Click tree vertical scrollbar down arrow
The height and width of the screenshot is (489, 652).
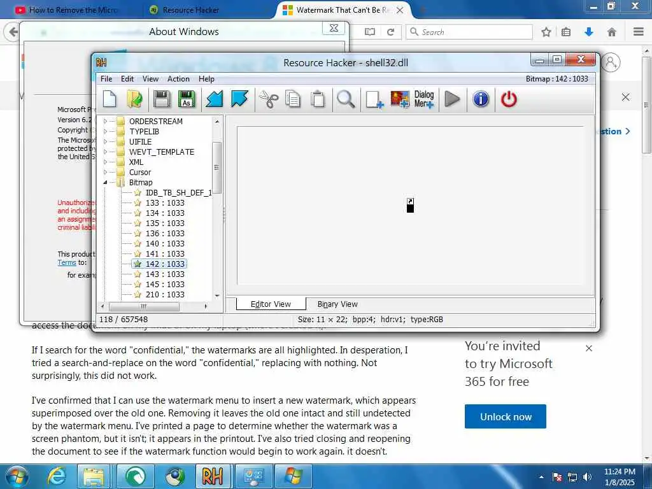[217, 295]
